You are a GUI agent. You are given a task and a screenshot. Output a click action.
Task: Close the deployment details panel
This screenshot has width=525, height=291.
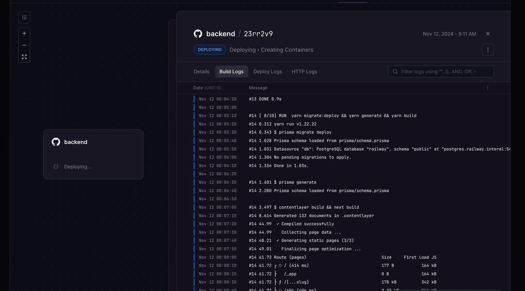pyautogui.click(x=488, y=34)
